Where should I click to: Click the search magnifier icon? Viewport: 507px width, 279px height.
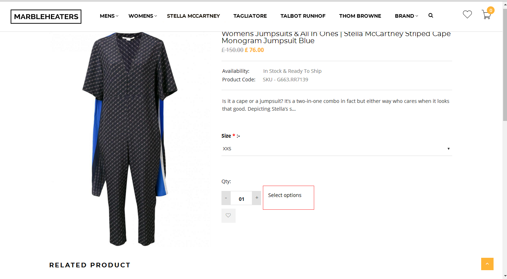pos(431,16)
